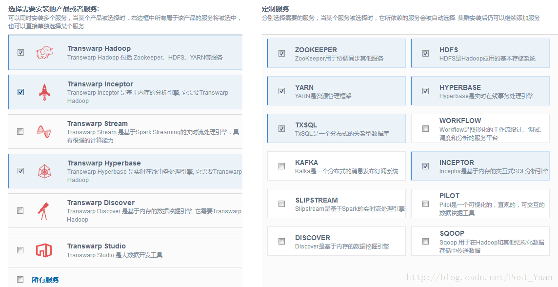Click the Transwarp Hyperbase cube icon
The height and width of the screenshot is (287, 558).
(44, 171)
